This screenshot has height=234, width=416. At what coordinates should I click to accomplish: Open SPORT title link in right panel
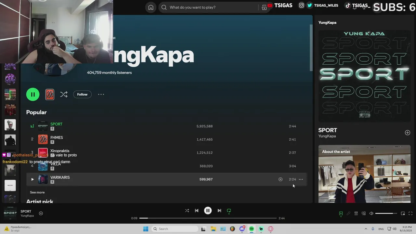(x=328, y=130)
